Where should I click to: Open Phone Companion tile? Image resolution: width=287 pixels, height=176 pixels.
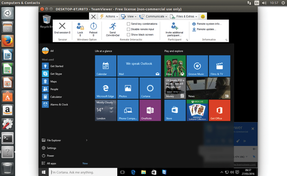tap(128, 110)
